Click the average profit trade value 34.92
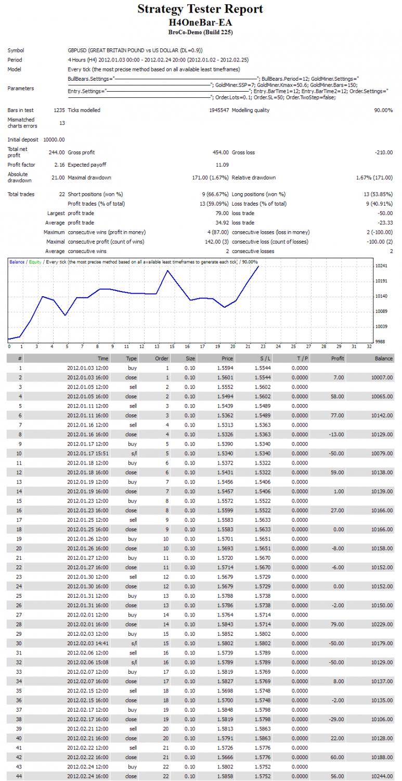 click(222, 223)
